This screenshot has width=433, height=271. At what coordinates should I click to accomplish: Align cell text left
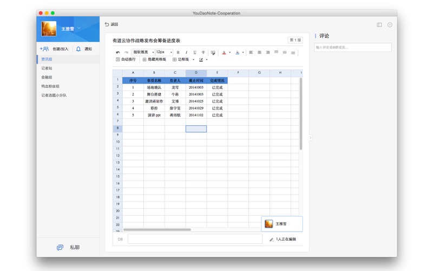pos(251,52)
